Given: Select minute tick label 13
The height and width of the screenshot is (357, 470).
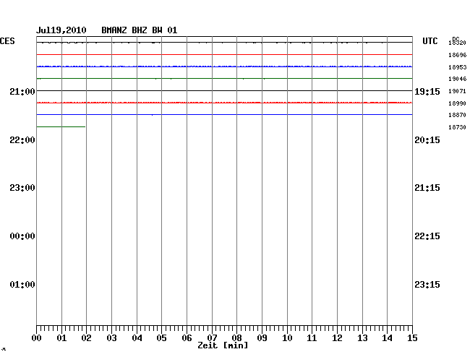Looking at the screenshot, I should (x=362, y=338).
